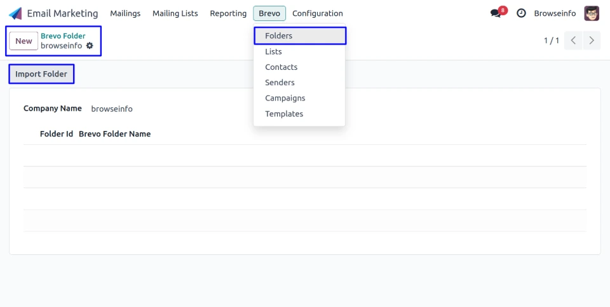Click the gear icon beside browseinfo
The height and width of the screenshot is (307, 610).
90,46
